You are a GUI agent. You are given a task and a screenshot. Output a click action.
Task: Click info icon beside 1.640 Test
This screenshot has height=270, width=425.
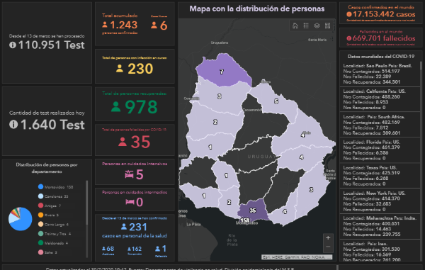coord(13,125)
